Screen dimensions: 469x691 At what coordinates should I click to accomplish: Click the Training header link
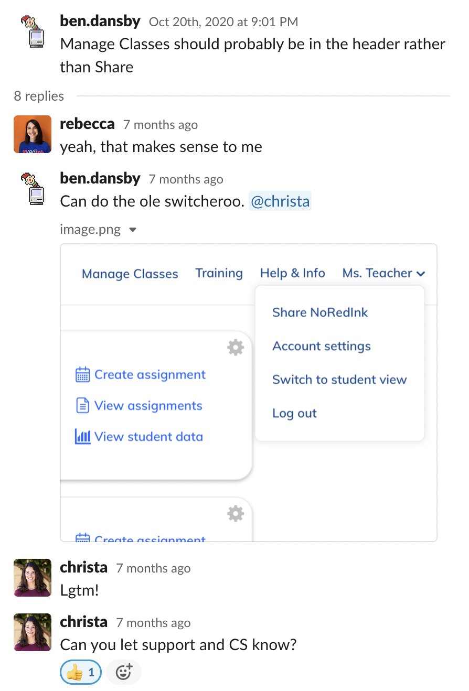[219, 273]
